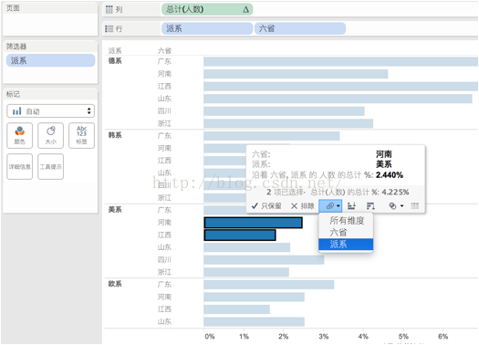This screenshot has height=345, width=479.
Task: Click the 德系 河南 bar
Action: pos(296,74)
